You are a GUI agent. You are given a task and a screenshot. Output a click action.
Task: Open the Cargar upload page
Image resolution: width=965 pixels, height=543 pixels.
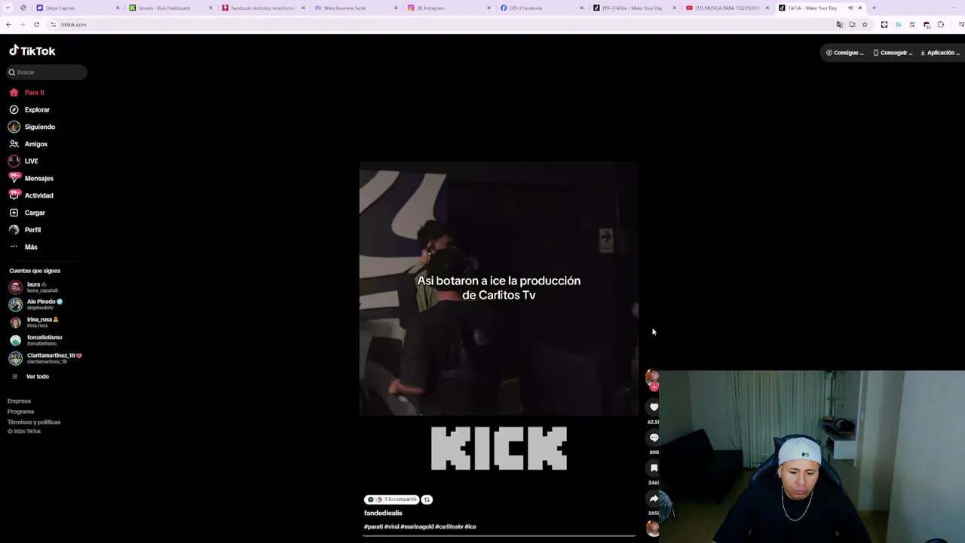[x=27, y=213]
